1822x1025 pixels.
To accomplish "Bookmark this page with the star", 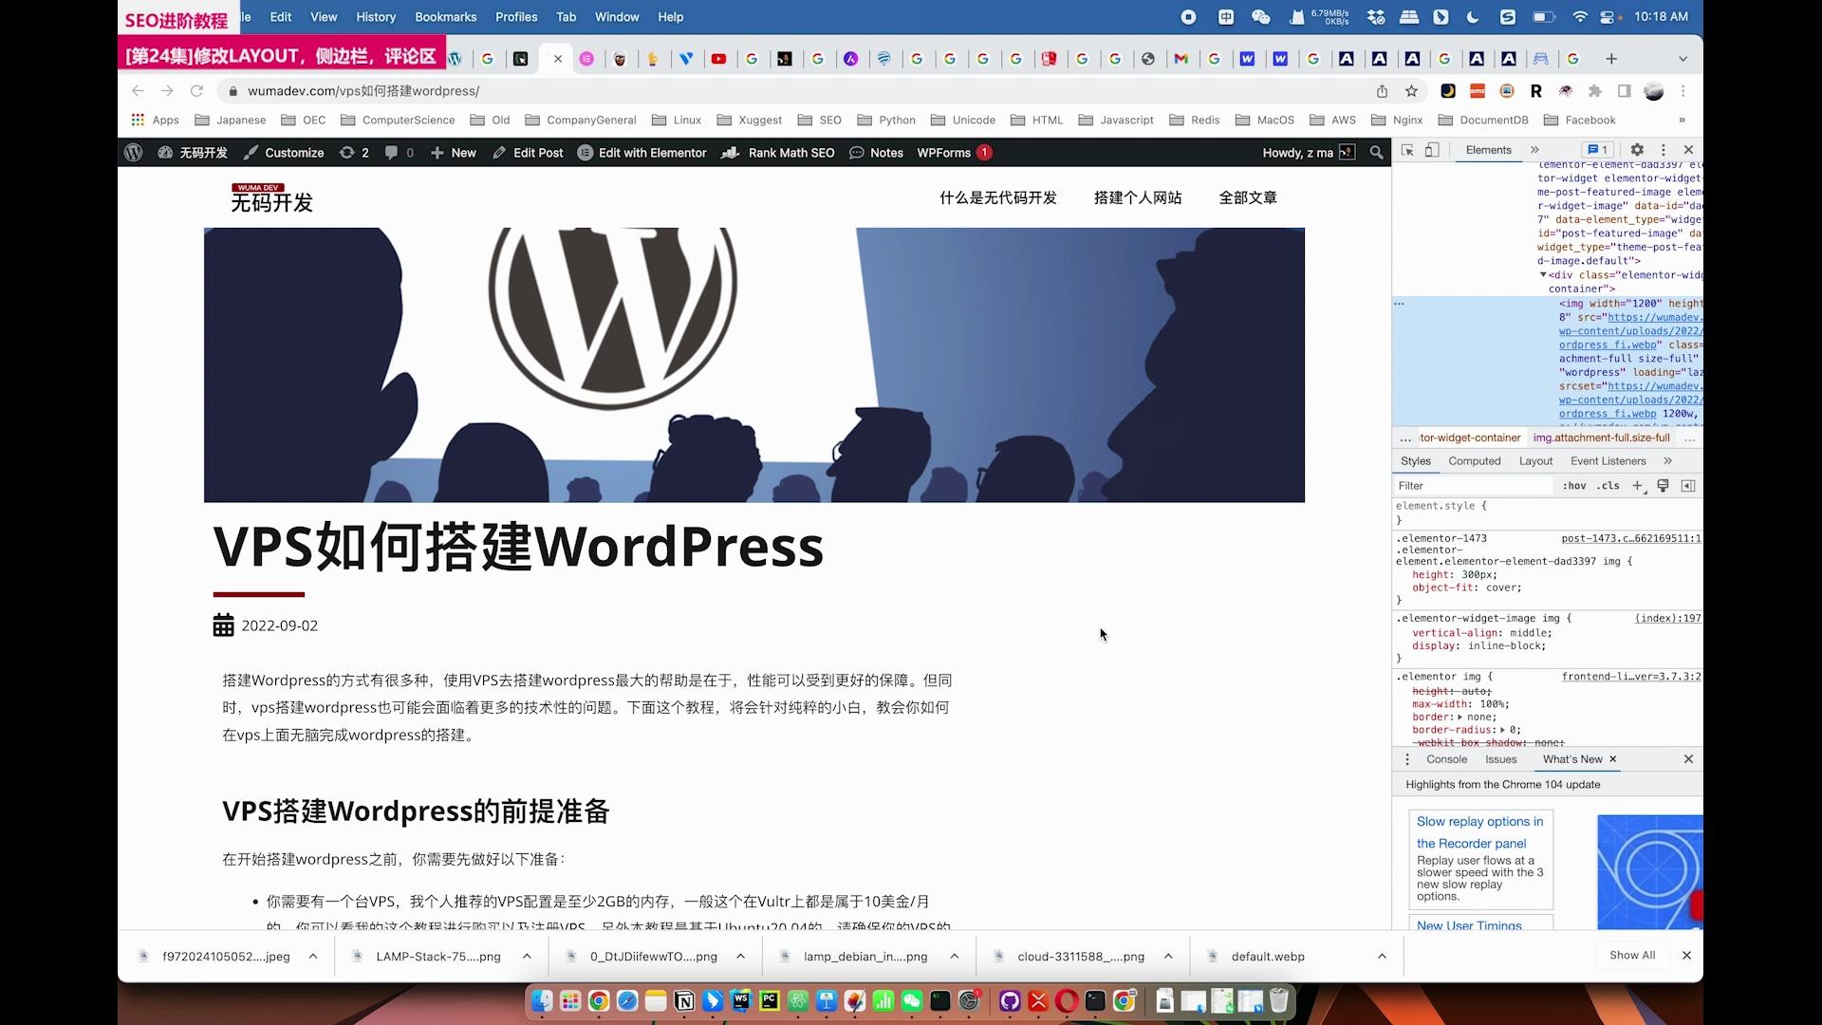I will 1411,91.
